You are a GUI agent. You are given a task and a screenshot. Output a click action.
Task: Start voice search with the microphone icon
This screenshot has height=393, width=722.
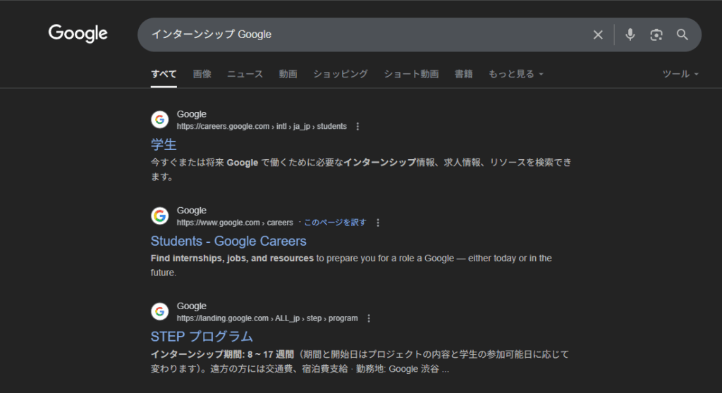coord(630,35)
